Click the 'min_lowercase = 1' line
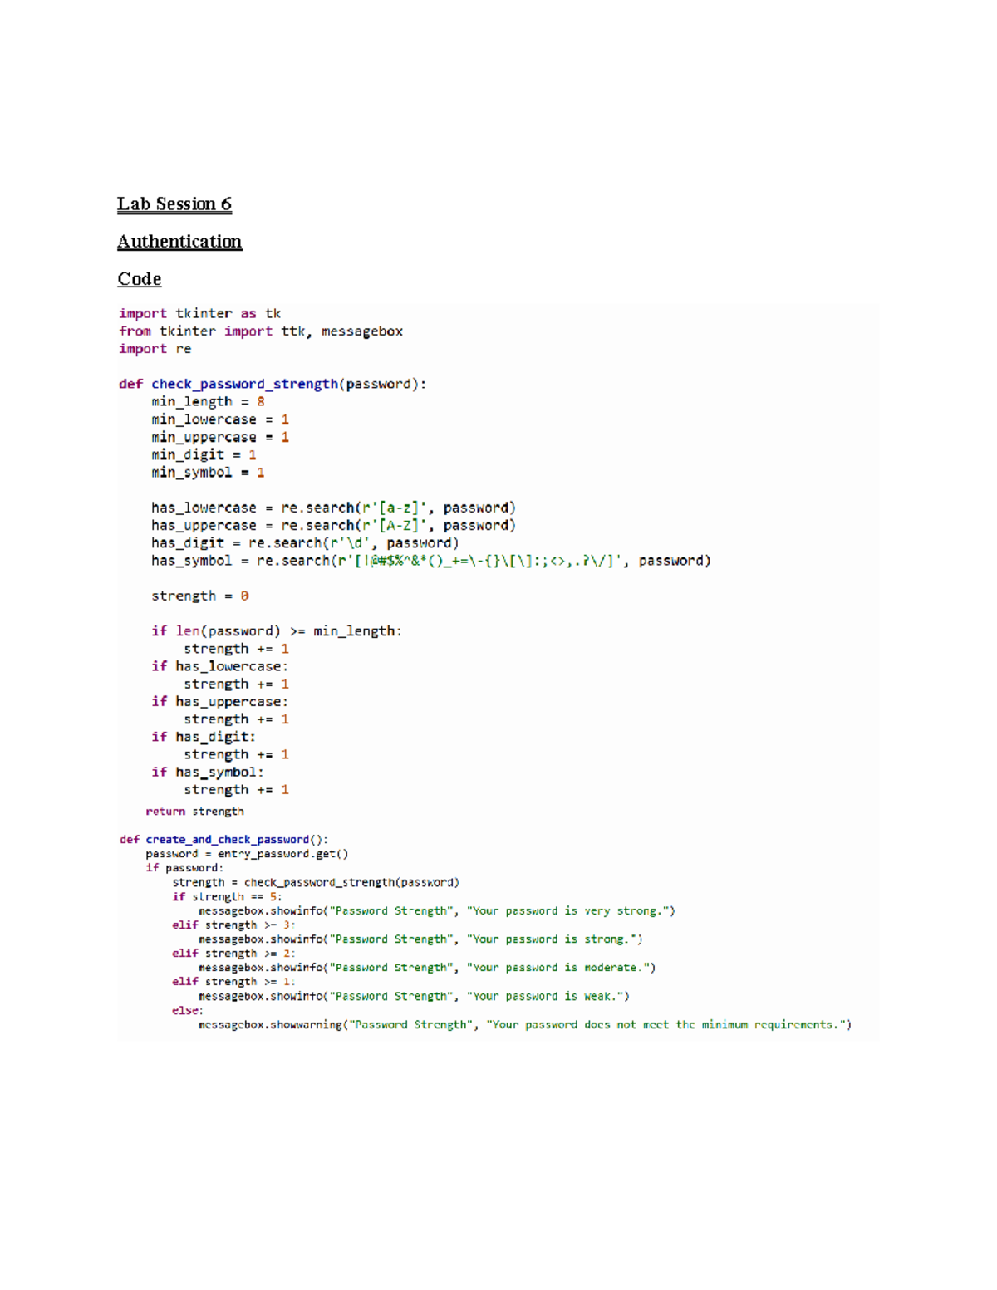Image resolution: width=997 pixels, height=1290 pixels. click(220, 419)
